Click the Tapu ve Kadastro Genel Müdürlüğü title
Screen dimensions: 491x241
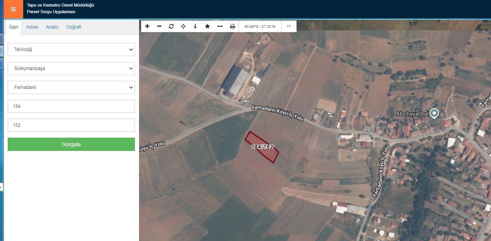coord(60,5)
